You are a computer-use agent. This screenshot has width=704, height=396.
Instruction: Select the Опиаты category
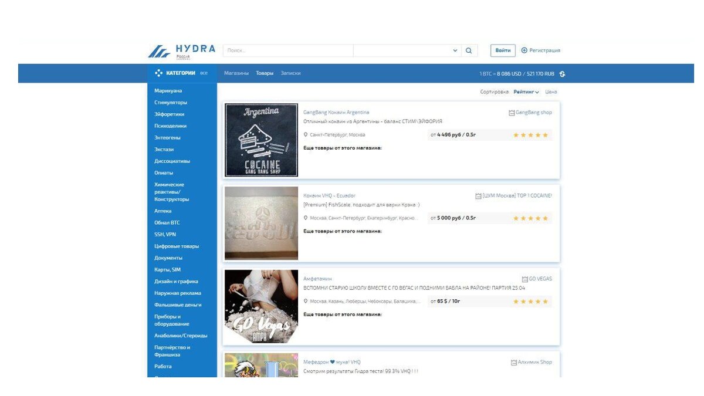pos(164,173)
